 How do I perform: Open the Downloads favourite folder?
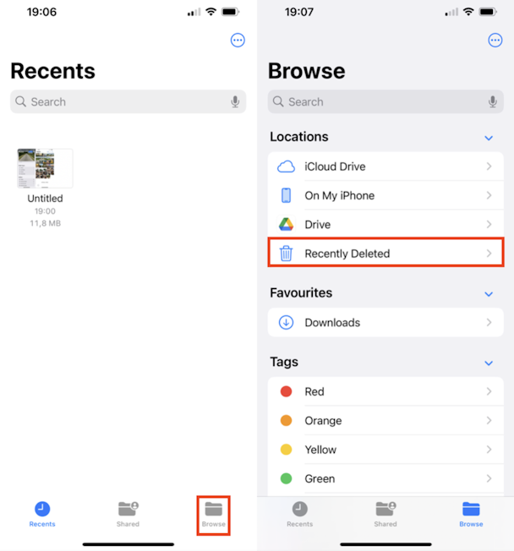[x=385, y=322]
